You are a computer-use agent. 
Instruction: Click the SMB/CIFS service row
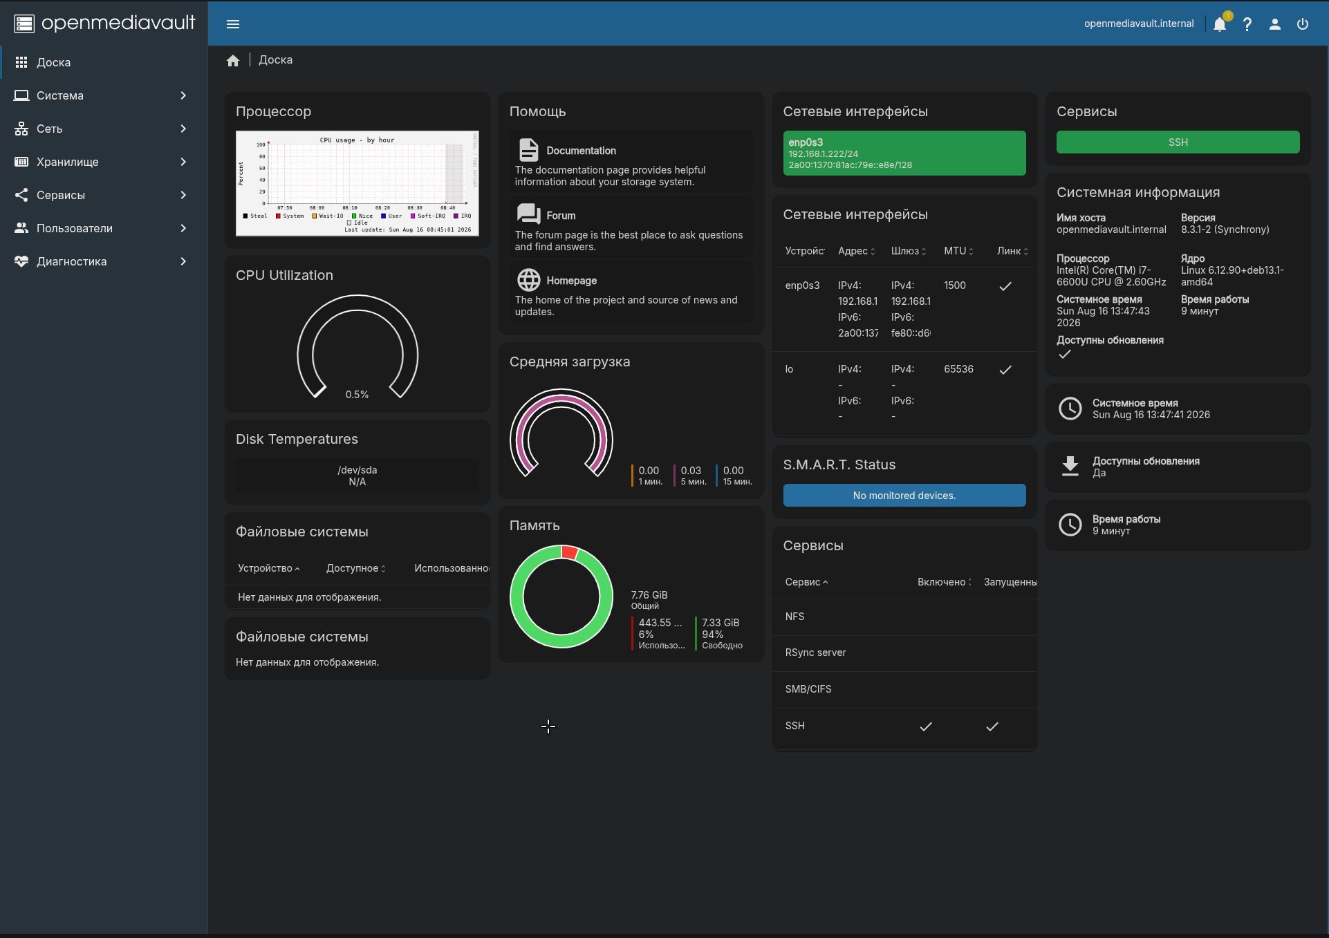click(904, 689)
